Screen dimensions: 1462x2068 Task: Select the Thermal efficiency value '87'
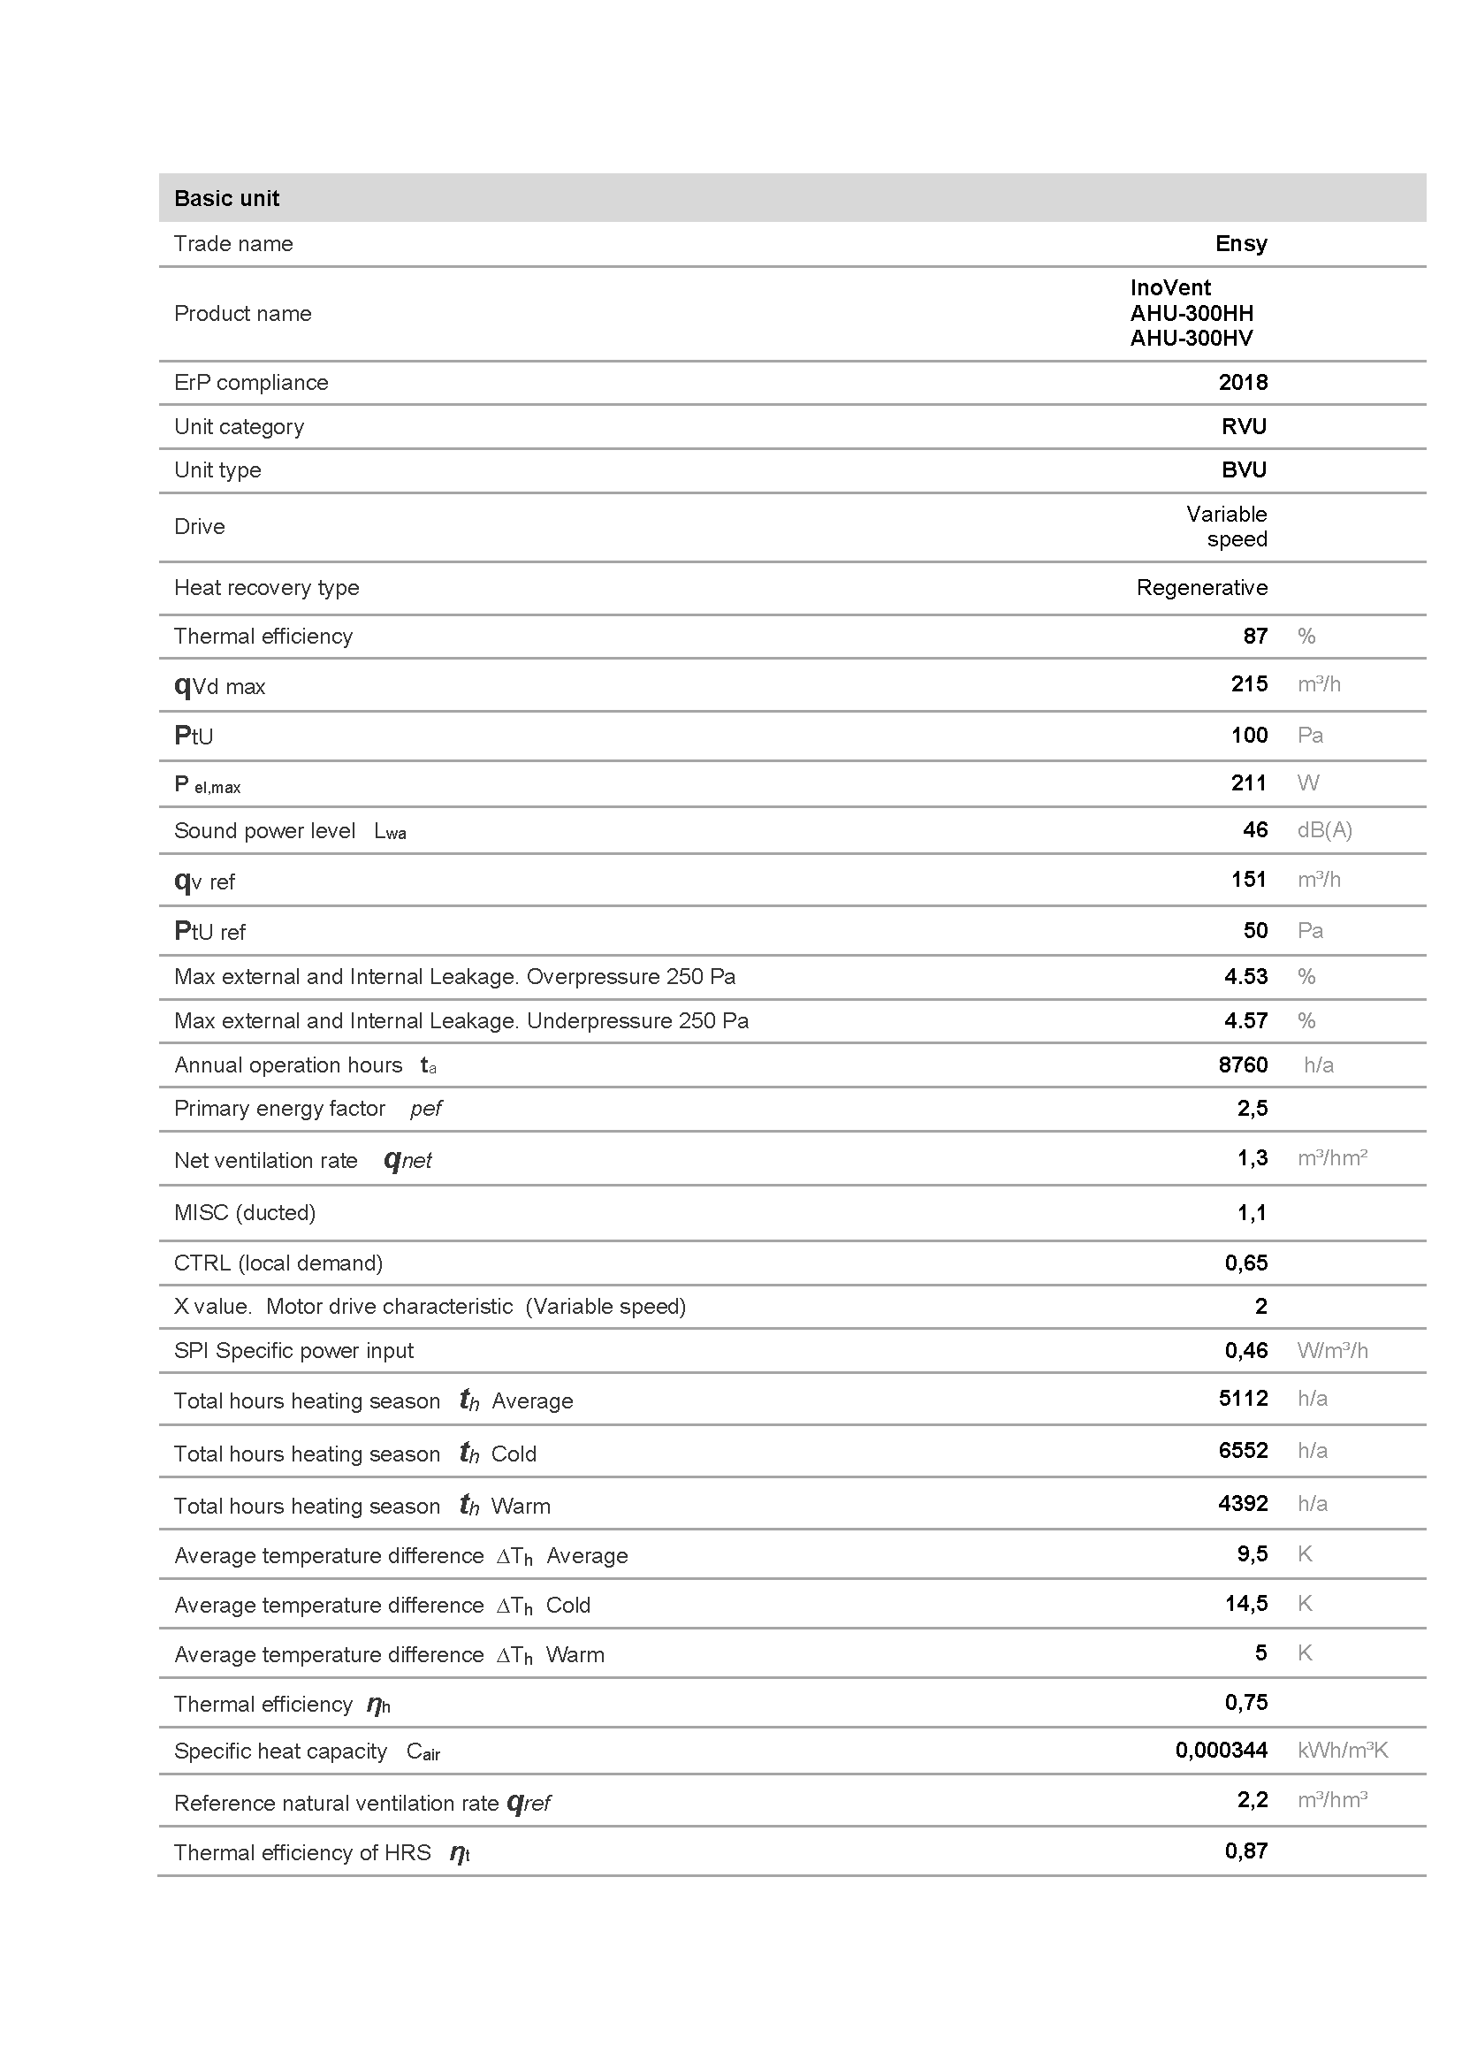pyautogui.click(x=1255, y=637)
